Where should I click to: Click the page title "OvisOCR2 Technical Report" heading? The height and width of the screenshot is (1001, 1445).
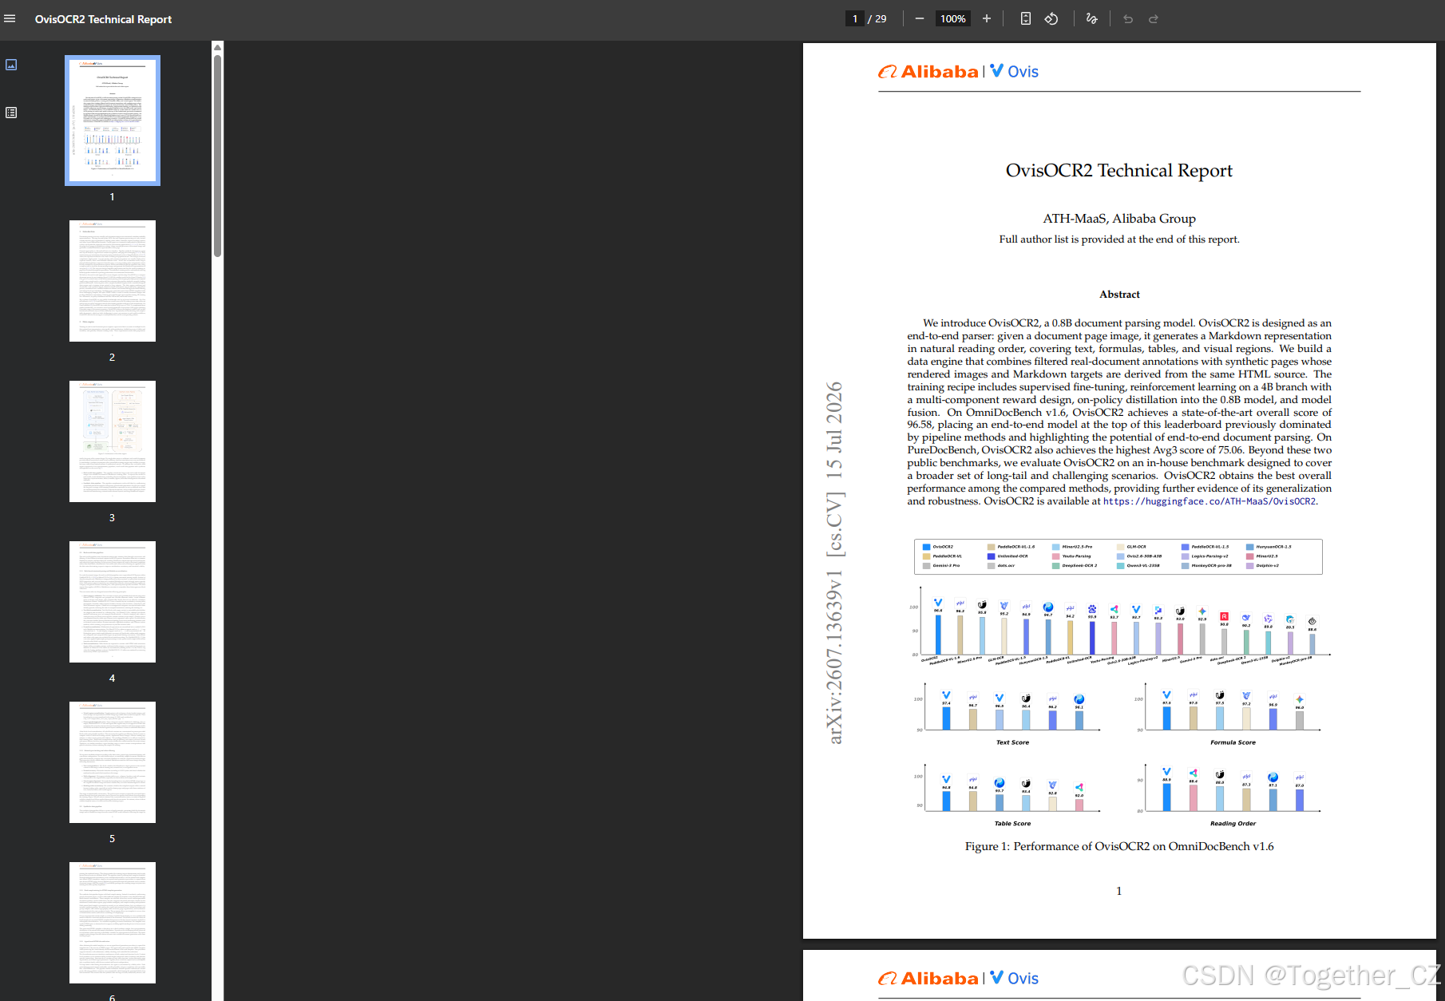coord(1119,171)
